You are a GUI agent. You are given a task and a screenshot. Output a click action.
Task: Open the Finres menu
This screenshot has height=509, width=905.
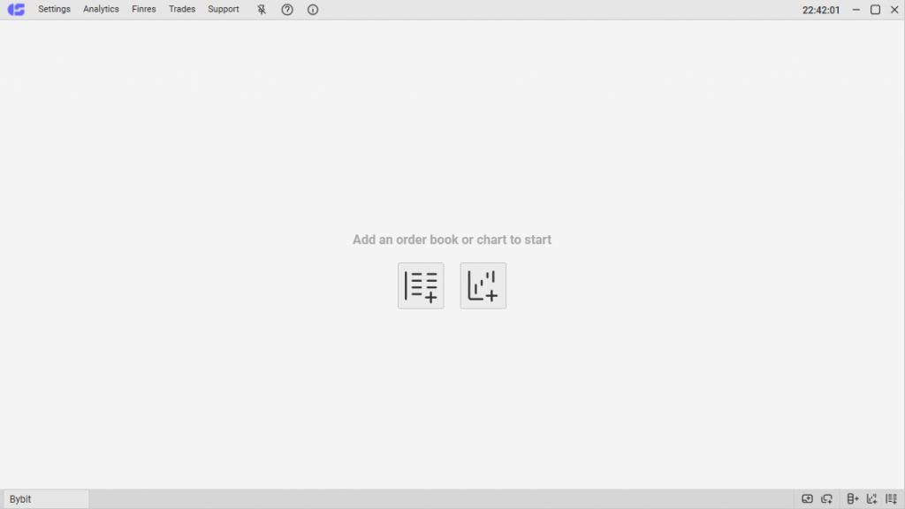144,10
